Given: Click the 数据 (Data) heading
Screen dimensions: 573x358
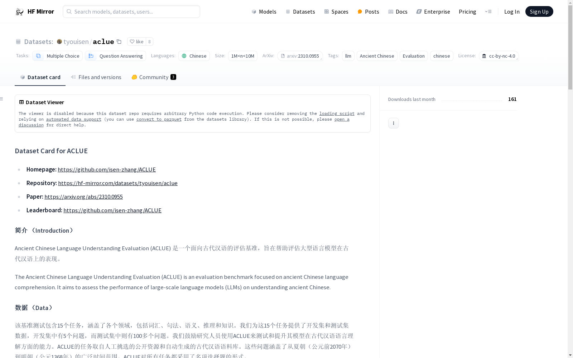Looking at the screenshot, I should click(x=34, y=308).
